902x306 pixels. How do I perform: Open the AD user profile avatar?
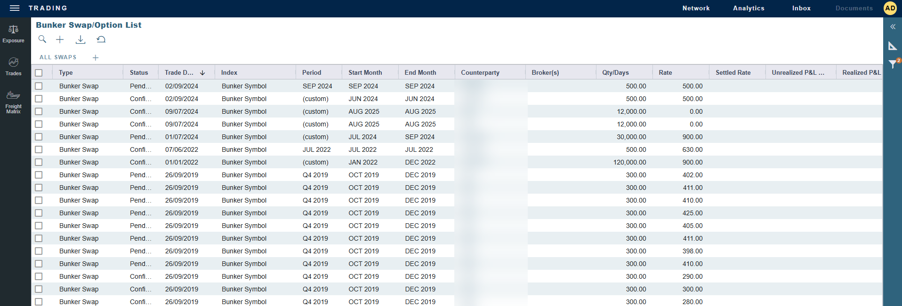[x=890, y=8]
